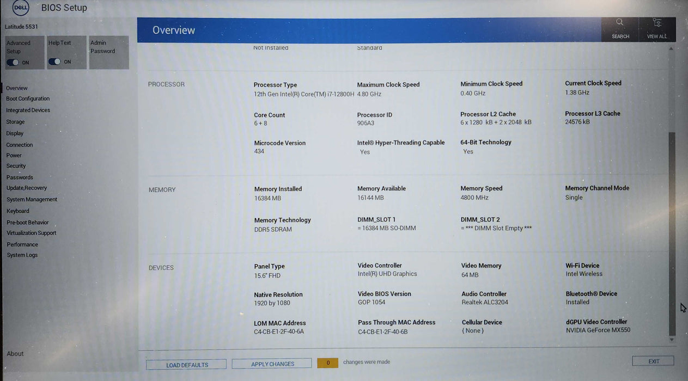Select the 16384 MB SO-DIMM text
This screenshot has width=688, height=381.
click(387, 228)
